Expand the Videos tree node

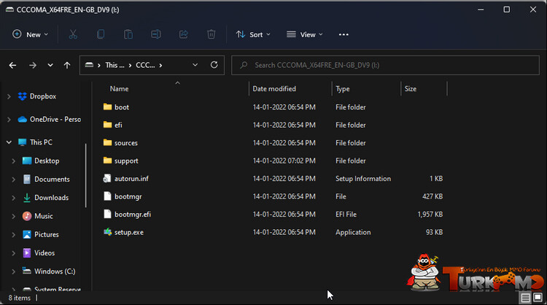tap(14, 253)
